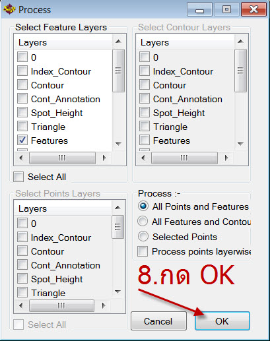The height and width of the screenshot is (341, 270).
Task: Click Feature Layers horizontal scrollbar thumb
Action: 62,158
